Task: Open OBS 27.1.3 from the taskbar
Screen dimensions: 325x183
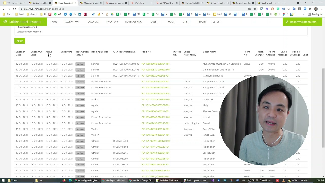Action: tap(260, 180)
